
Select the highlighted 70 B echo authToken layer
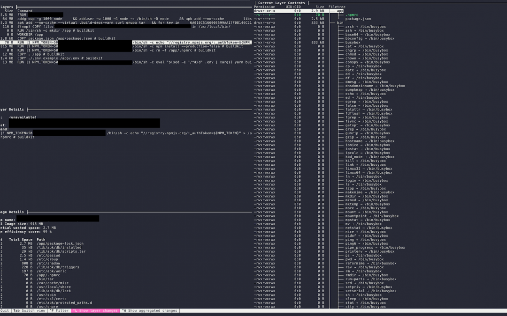(126, 42)
